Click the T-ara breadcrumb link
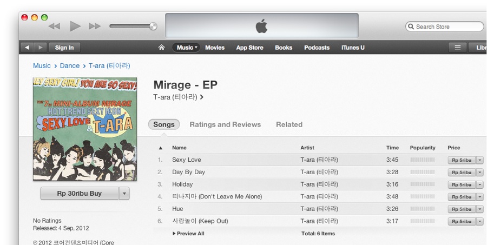Viewport: 487px width, 245px height. (109, 66)
